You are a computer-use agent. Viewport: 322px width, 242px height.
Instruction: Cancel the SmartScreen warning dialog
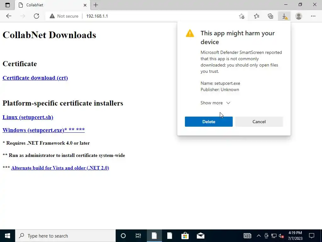point(259,122)
